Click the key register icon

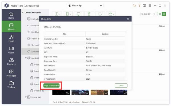coord(139,5)
